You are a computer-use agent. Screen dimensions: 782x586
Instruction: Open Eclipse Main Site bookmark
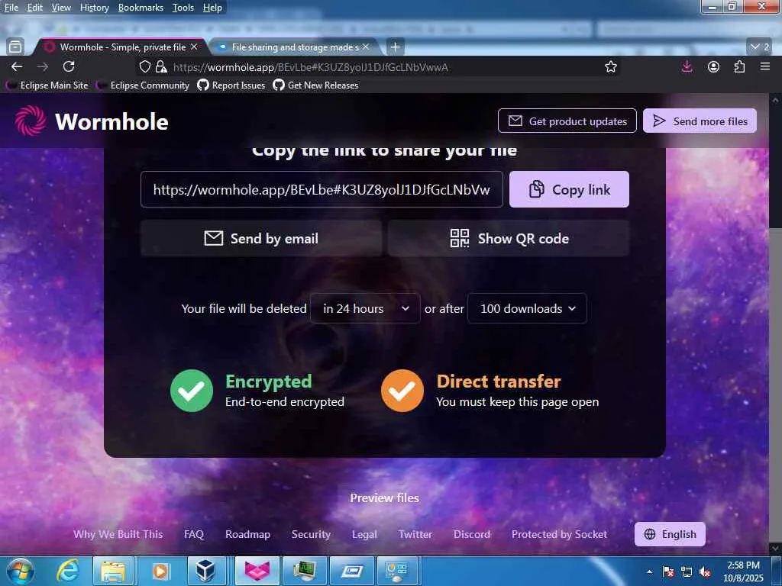[x=47, y=85]
